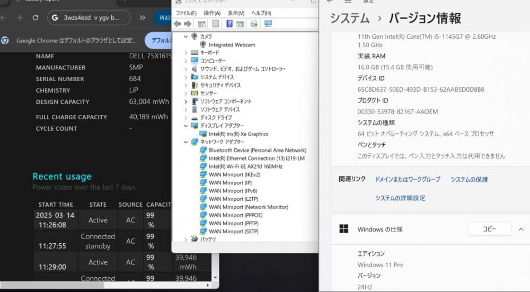Viewport: 530px width, 292px height.
Task: Click the Intel Iris Xe Graphics device icon
Action: tap(203, 134)
